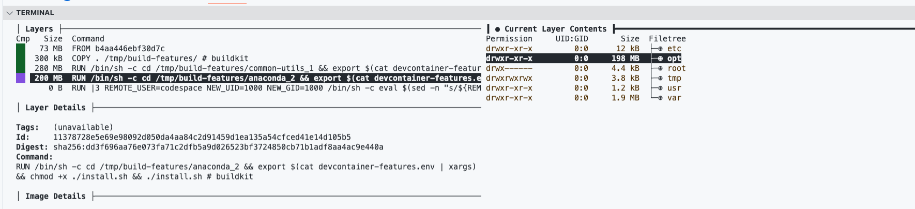Focus the Current Layer Contents pane header

(555, 29)
